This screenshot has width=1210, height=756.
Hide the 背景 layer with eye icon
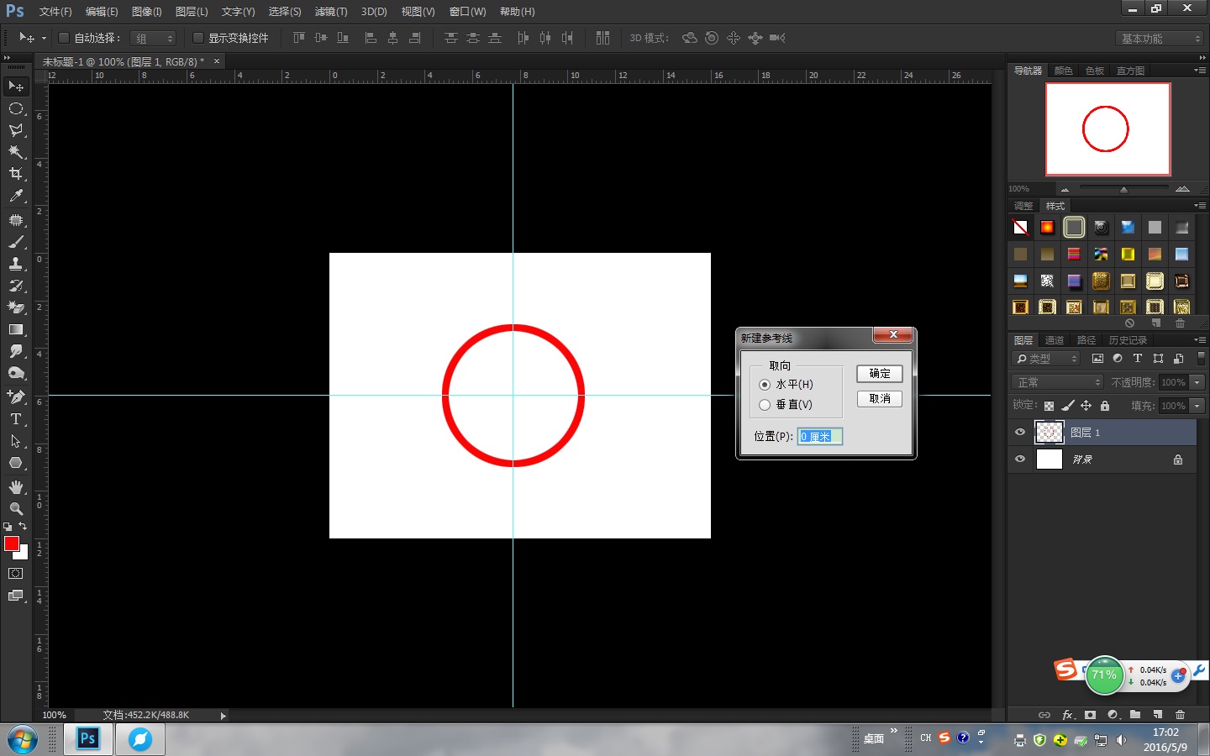[1020, 459]
